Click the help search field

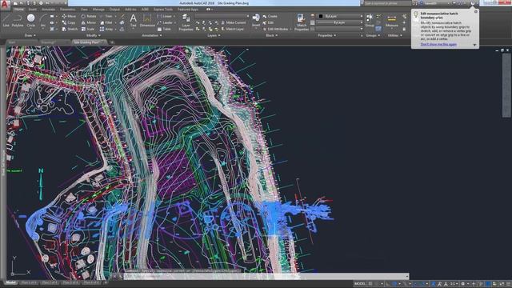click(387, 3)
